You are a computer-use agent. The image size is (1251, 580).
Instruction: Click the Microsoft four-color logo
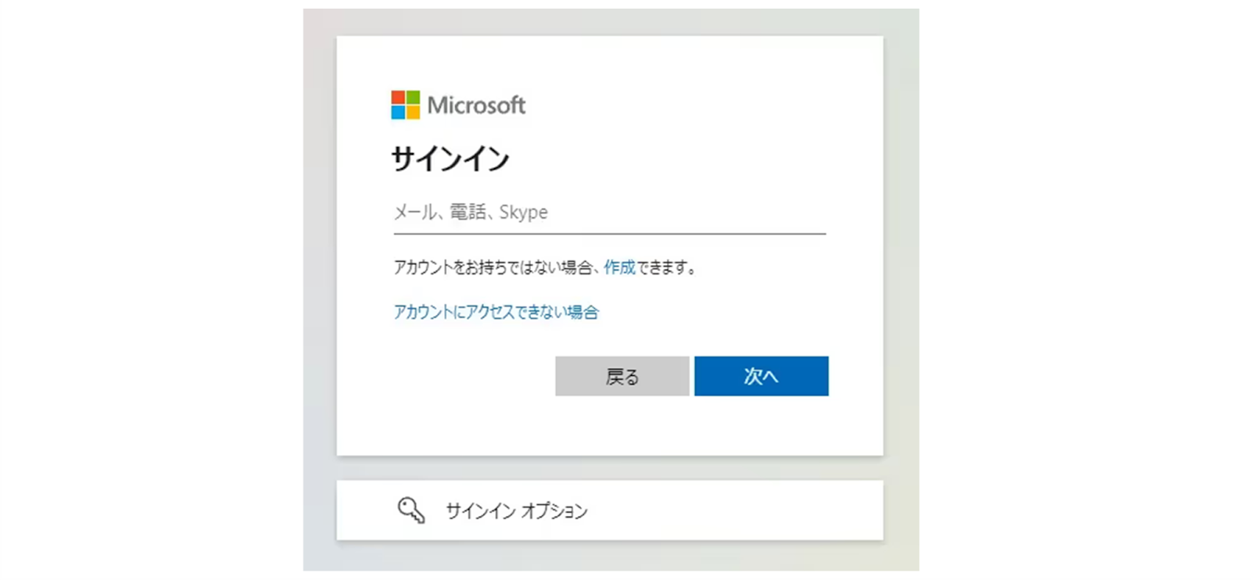coord(405,105)
